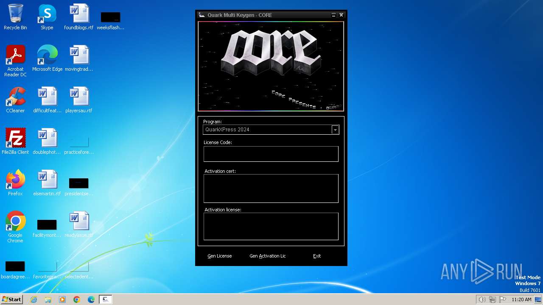Click the Gen License button
The height and width of the screenshot is (305, 543).
pos(220,256)
